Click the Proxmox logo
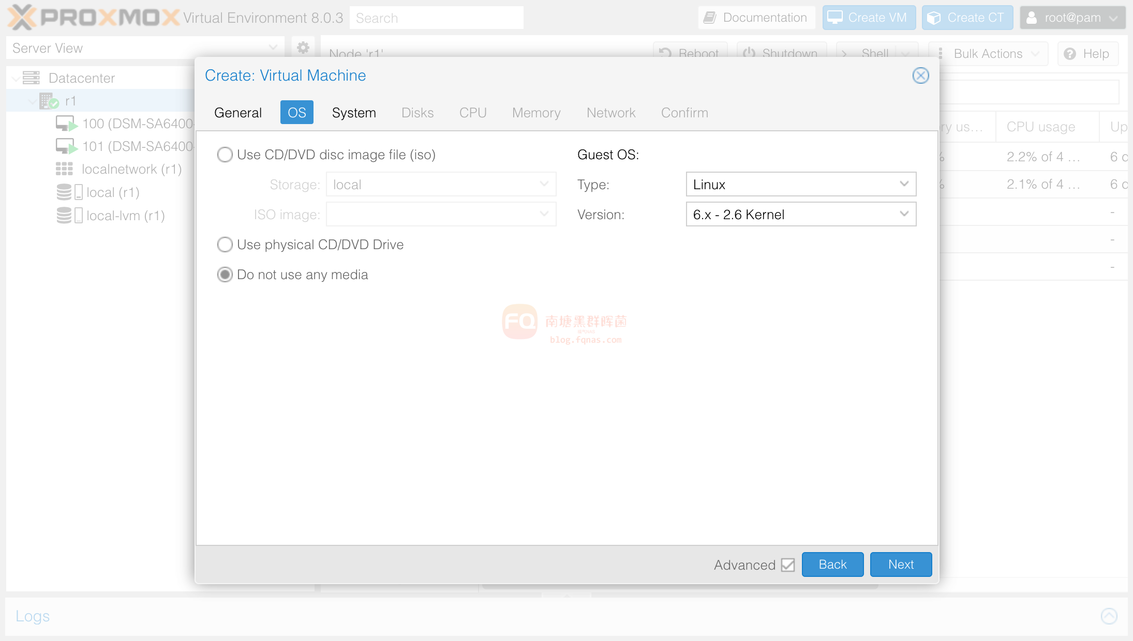 pyautogui.click(x=94, y=17)
